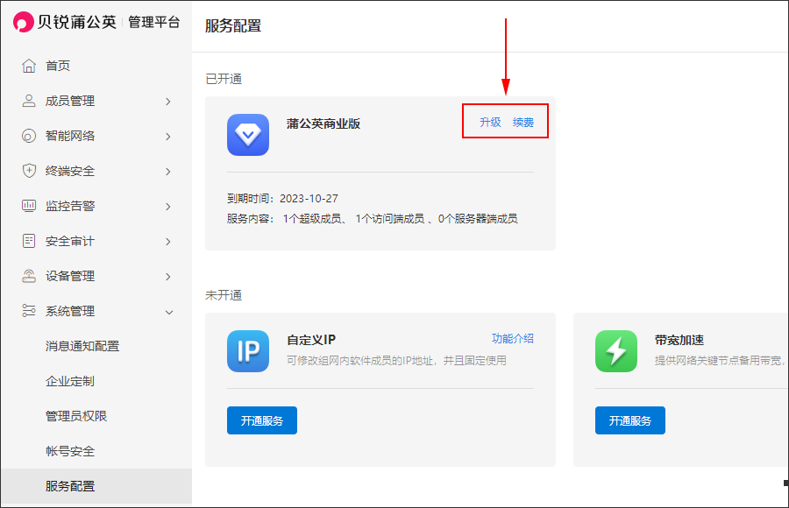Screen dimensions: 789x508
Task: Expand the 智能网络 chevron
Action: [x=168, y=137]
